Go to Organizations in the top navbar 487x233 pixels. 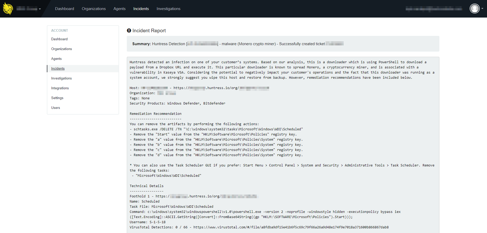click(x=94, y=9)
